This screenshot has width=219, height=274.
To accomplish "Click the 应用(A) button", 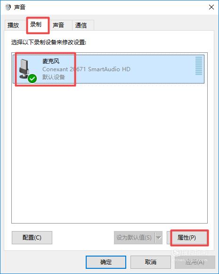I will coord(195,262).
